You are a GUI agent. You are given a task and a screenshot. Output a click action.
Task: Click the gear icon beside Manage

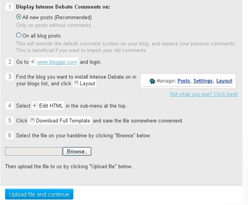(x=152, y=81)
